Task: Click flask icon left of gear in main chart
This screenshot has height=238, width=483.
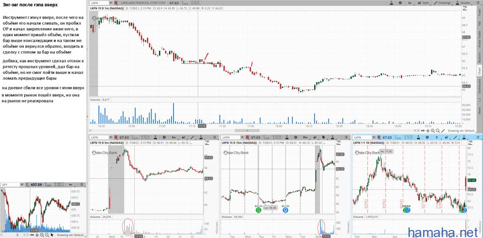Action: pos(391,3)
